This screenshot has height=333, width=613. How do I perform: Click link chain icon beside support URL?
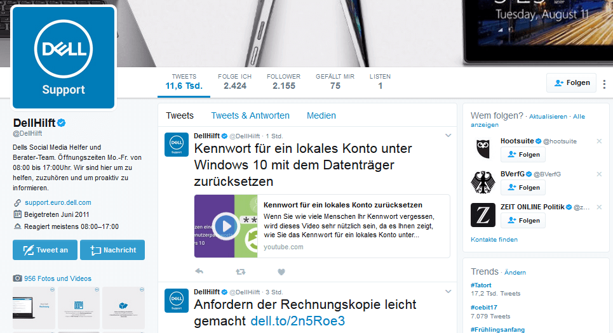pyautogui.click(x=17, y=202)
